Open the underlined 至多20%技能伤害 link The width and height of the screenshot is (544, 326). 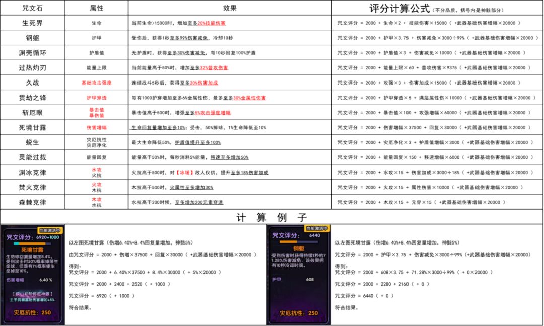point(207,23)
